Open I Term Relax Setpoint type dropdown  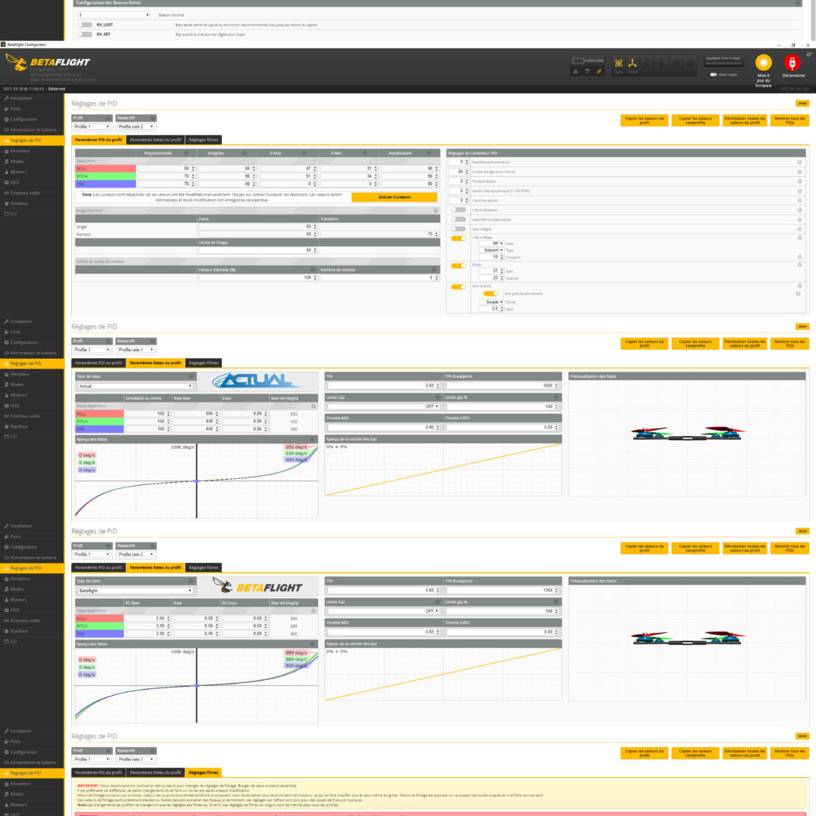click(491, 250)
